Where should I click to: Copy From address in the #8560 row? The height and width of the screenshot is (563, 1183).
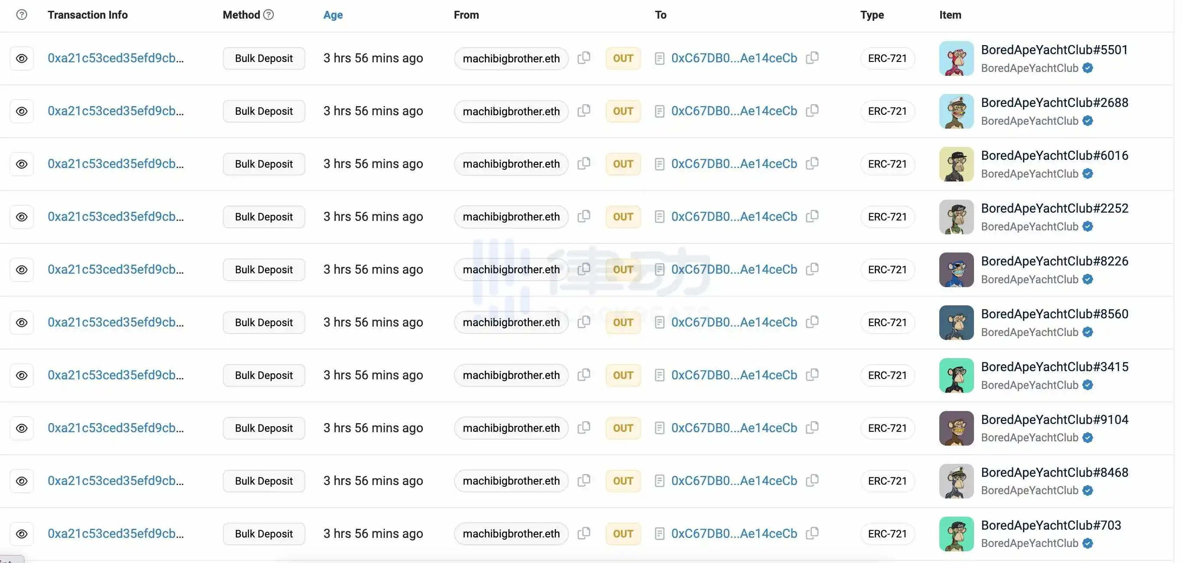tap(584, 322)
